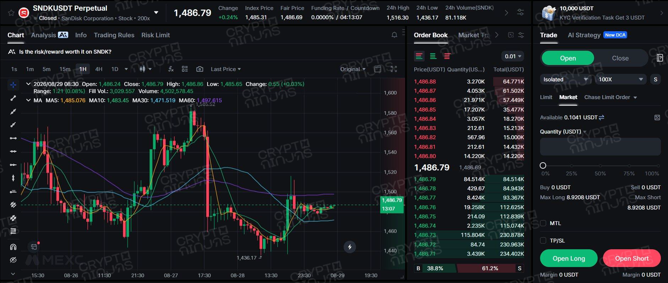Open the trading guide icon beside Close

[660, 58]
